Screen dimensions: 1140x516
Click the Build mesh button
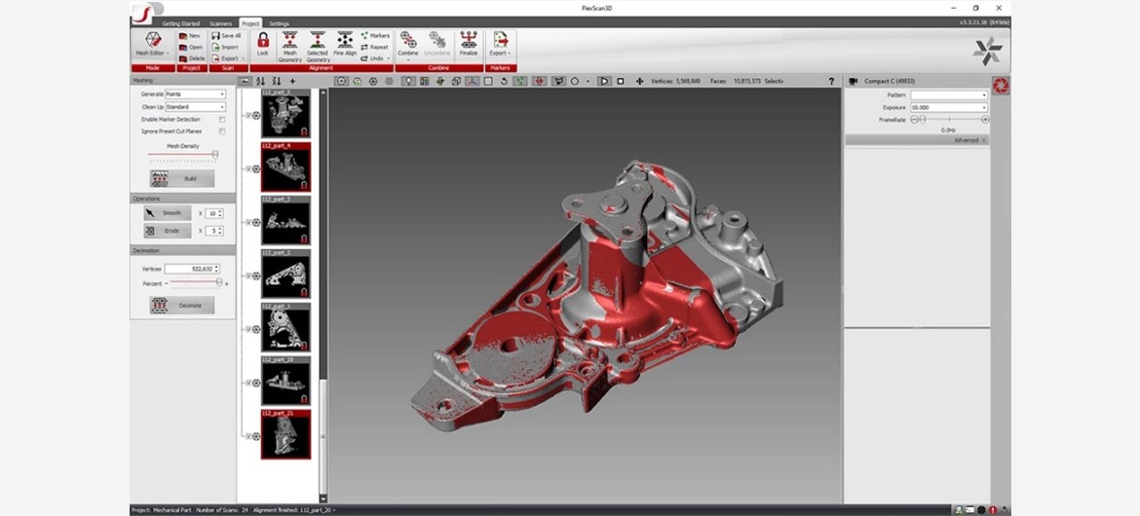(181, 179)
